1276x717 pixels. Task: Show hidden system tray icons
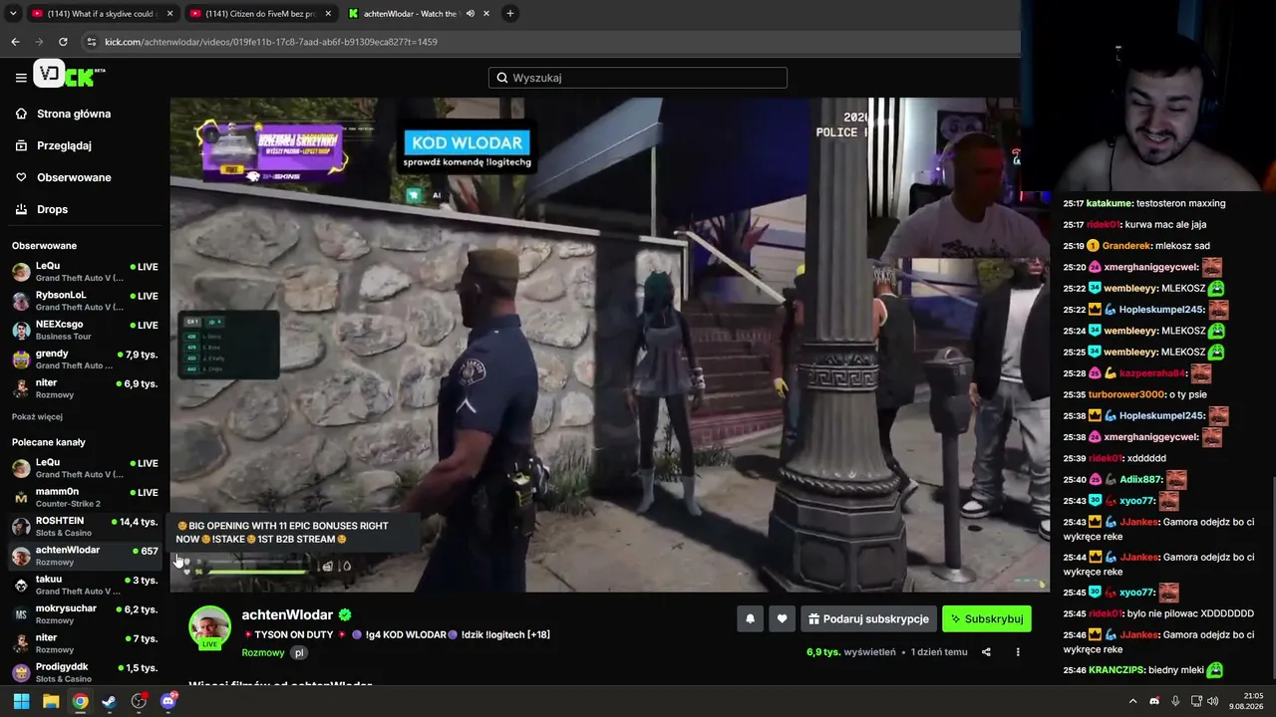[x=1132, y=701]
